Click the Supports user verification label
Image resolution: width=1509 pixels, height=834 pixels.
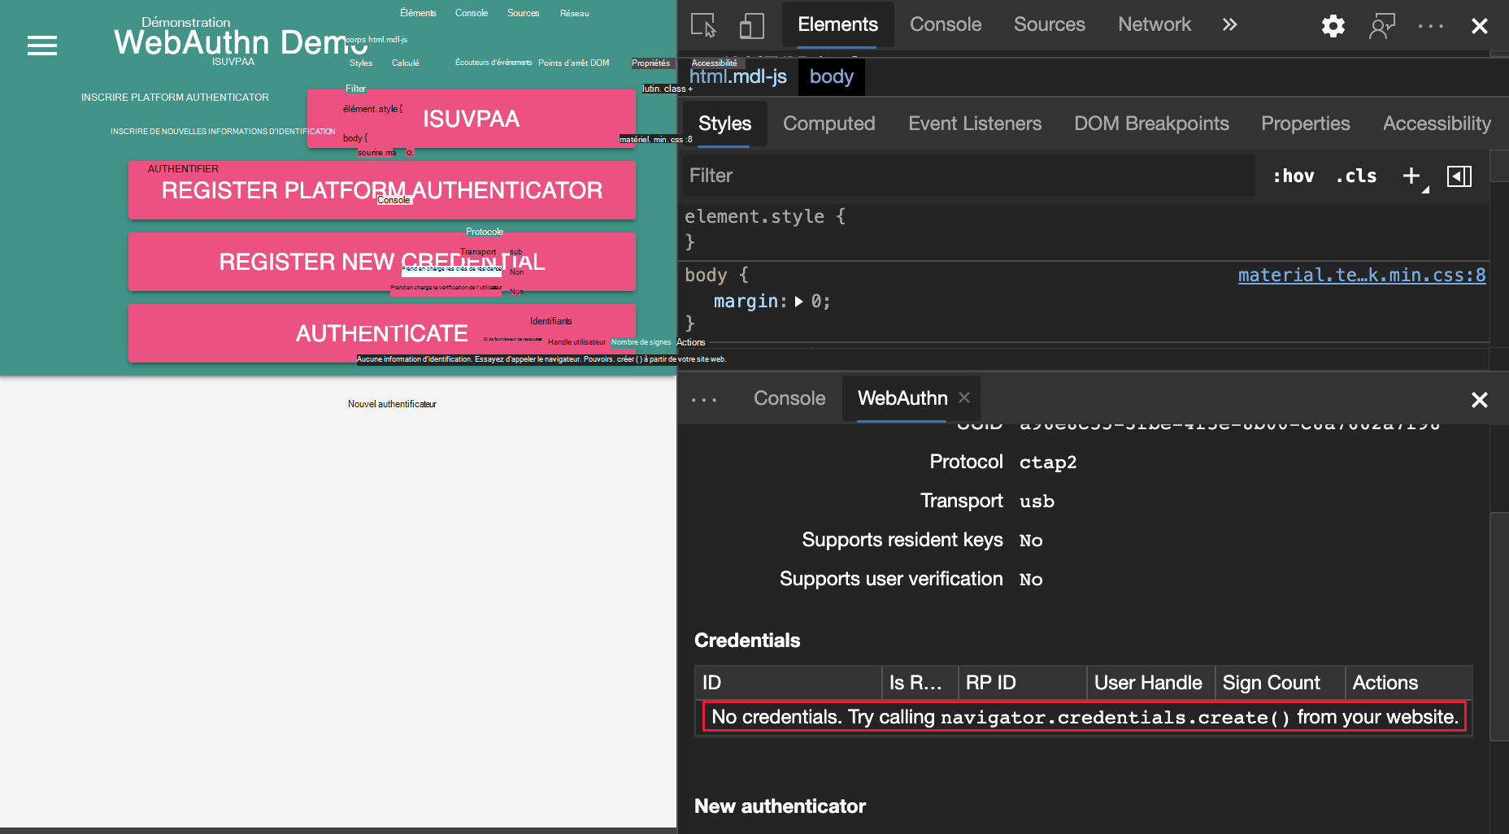pyautogui.click(x=891, y=579)
